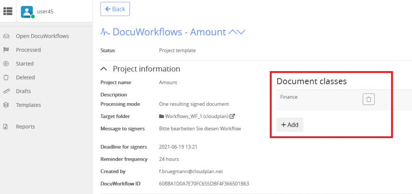
Task: Click the user45 avatar icon
Action: tap(27, 12)
